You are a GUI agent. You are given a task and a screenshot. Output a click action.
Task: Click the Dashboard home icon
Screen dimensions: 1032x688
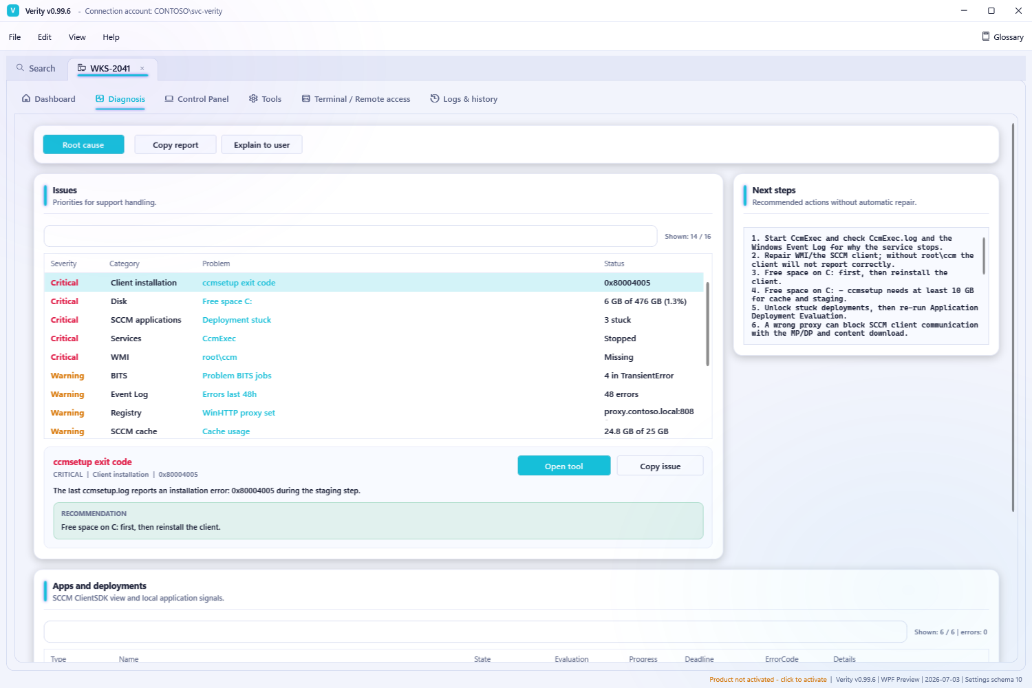[x=26, y=98]
